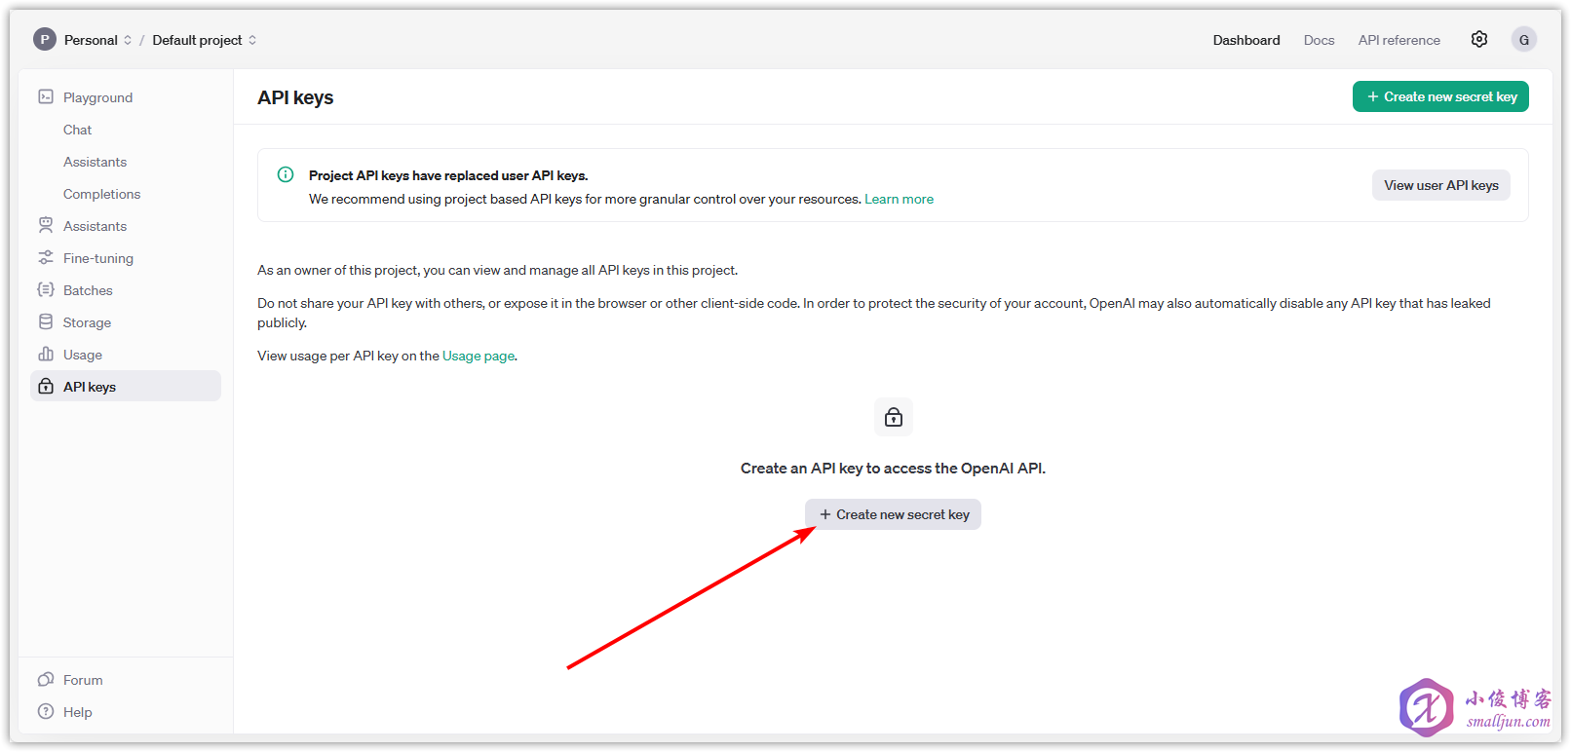This screenshot has height=752, width=1571.
Task: Open the Docs tab
Action: click(1319, 40)
